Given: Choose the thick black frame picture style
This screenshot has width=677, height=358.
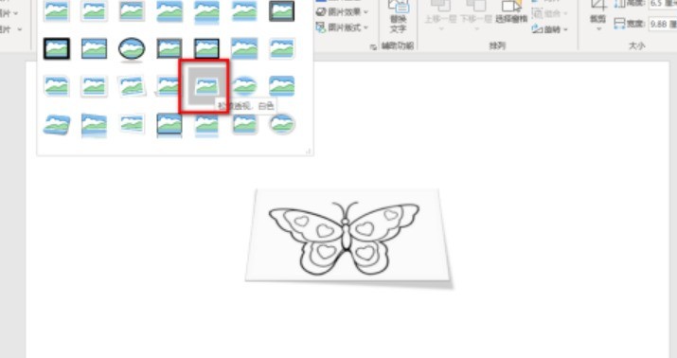Looking at the screenshot, I should point(57,48).
